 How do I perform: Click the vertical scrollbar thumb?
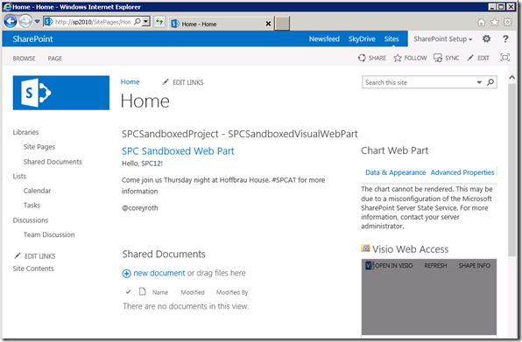[x=511, y=170]
